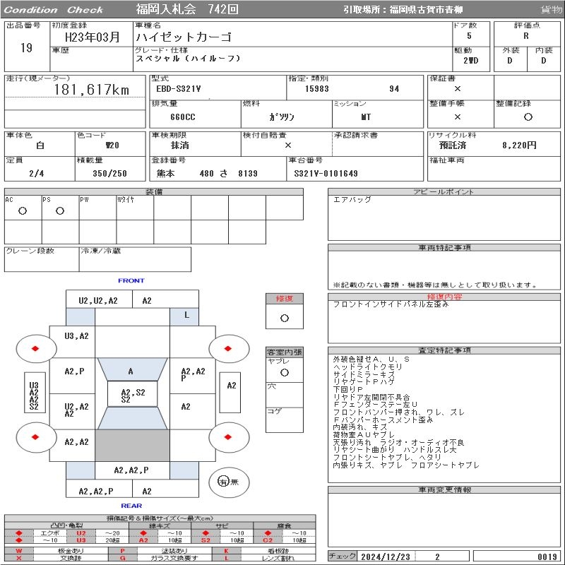Click the FRONT label above the diagram
Viewport: 565px width, 565px height.
pyautogui.click(x=131, y=280)
